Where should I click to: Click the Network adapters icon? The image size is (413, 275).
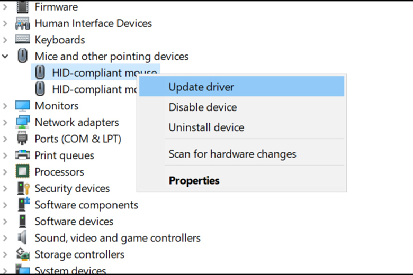click(23, 122)
